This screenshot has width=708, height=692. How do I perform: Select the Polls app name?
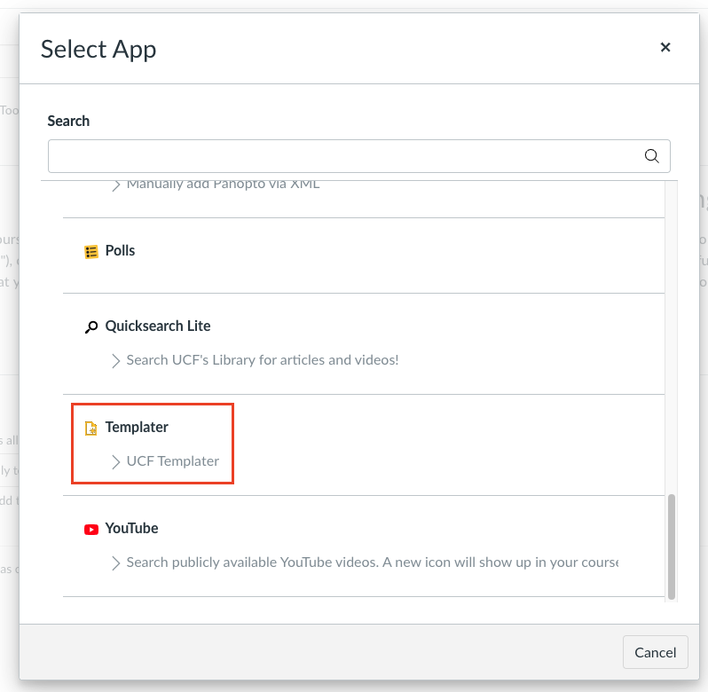coord(120,250)
